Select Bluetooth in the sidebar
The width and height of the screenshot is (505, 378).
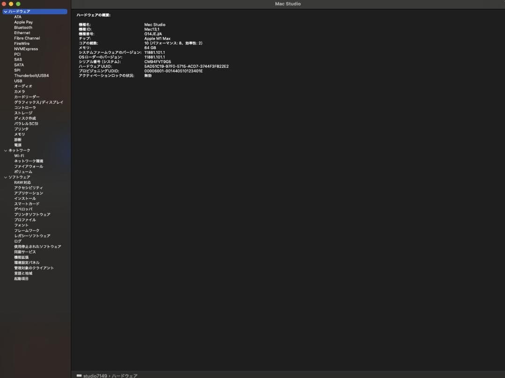(23, 28)
